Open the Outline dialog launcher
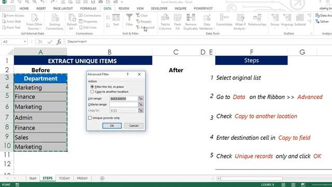Viewport: 332px width, 187px height. point(311,34)
